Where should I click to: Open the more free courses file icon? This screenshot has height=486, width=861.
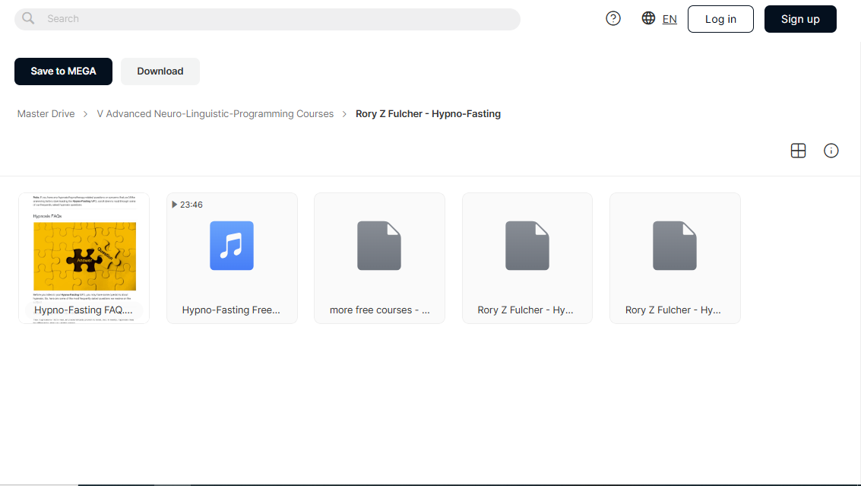pyautogui.click(x=379, y=246)
